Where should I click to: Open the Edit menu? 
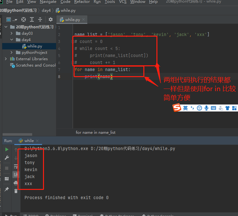click(x=20, y=2)
